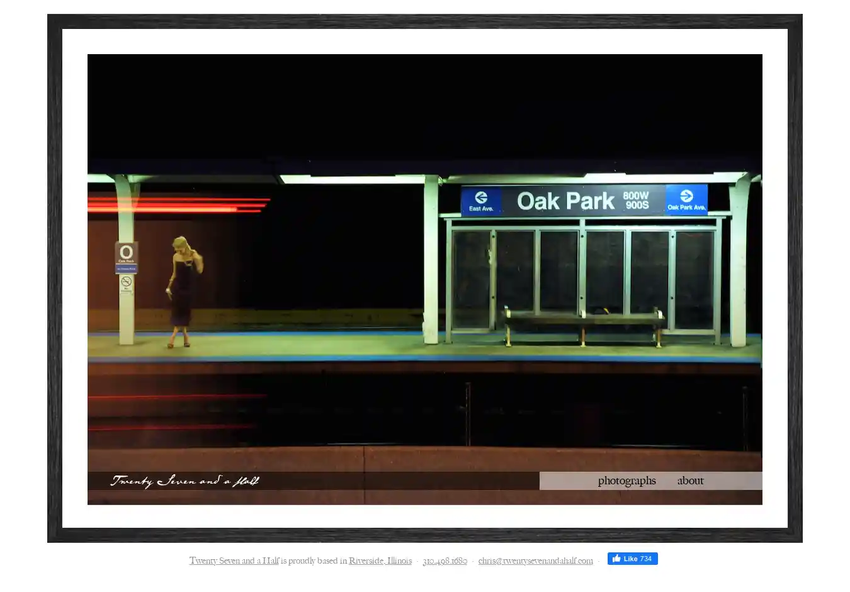This screenshot has width=850, height=592.
Task: Open the Riverside, Illinois link
Action: 380,561
